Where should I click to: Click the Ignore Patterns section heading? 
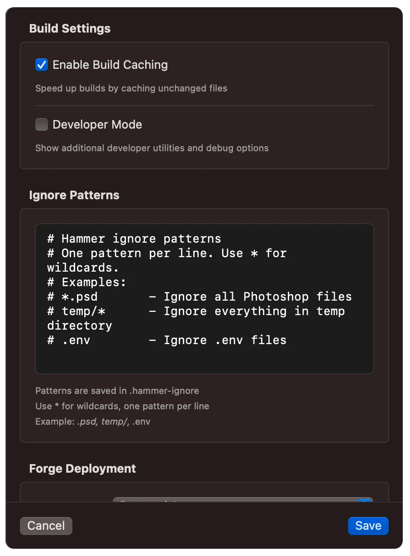74,195
